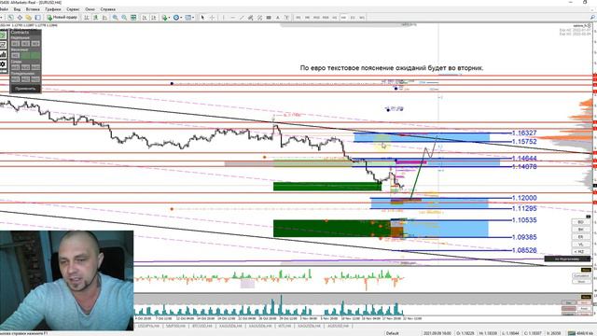The width and height of the screenshot is (597, 336).
Task: Toggle the ER button on chart
Action: point(580,237)
